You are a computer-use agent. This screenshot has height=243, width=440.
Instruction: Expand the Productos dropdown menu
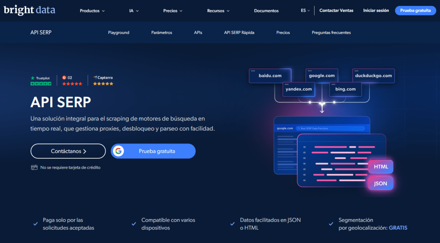[92, 11]
